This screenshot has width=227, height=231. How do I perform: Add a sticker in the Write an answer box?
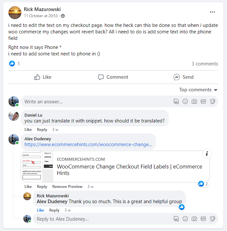click(x=213, y=101)
